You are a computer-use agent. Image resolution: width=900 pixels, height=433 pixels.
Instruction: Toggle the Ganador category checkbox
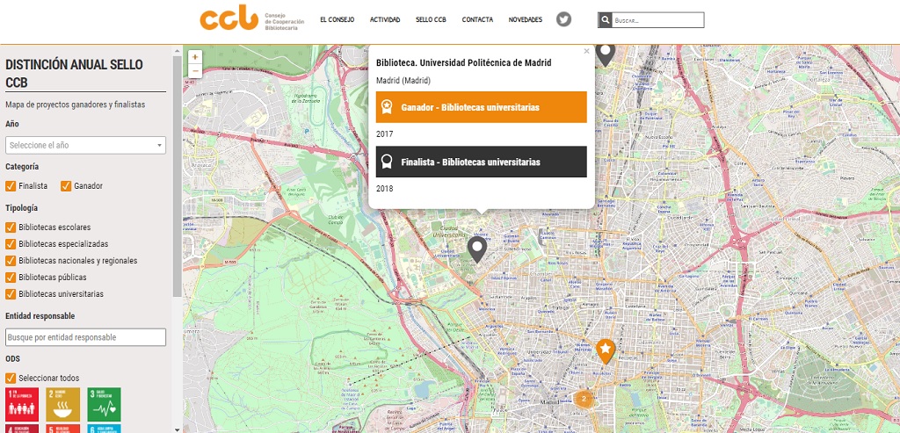pos(66,186)
